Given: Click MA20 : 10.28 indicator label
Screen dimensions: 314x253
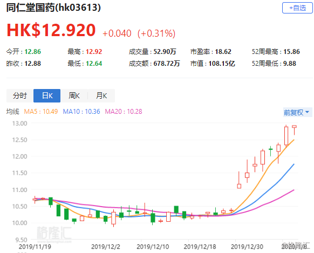Looking at the screenshot, I should pyautogui.click(x=124, y=112).
